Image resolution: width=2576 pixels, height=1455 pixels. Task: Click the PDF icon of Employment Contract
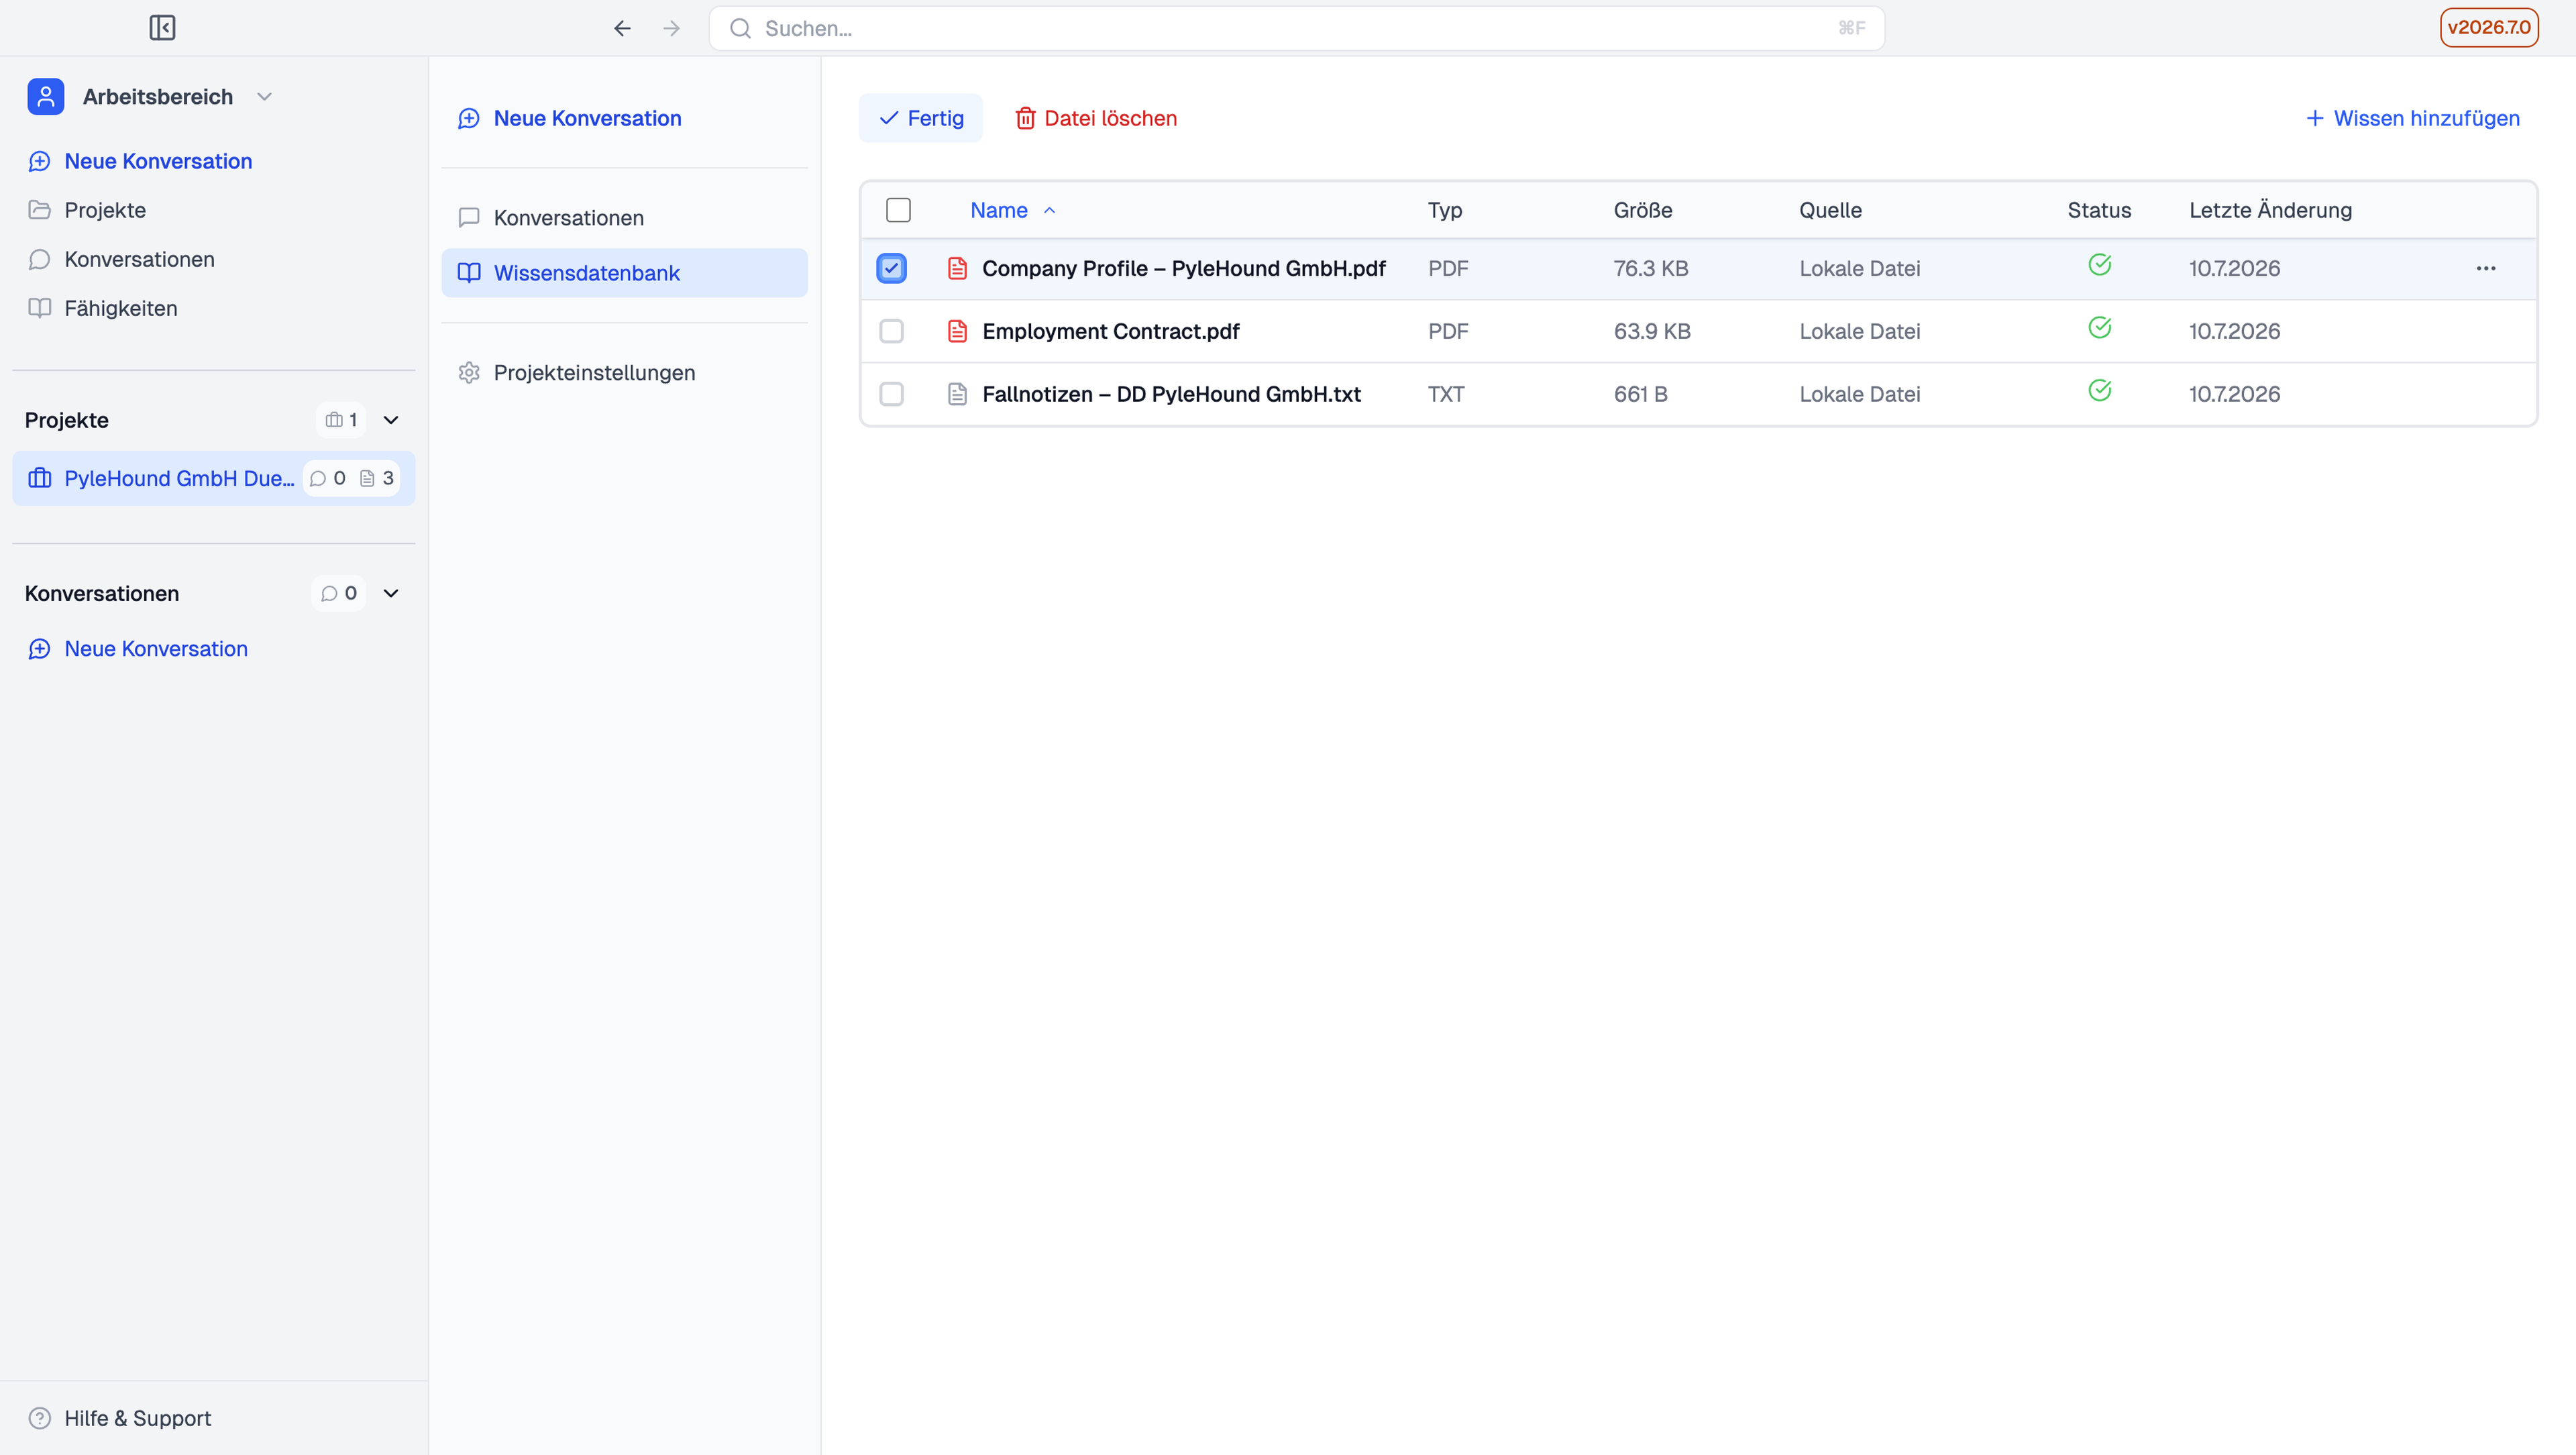957,331
